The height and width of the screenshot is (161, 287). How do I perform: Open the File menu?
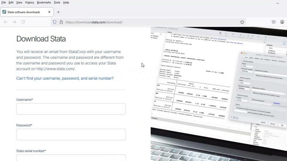(4, 3)
